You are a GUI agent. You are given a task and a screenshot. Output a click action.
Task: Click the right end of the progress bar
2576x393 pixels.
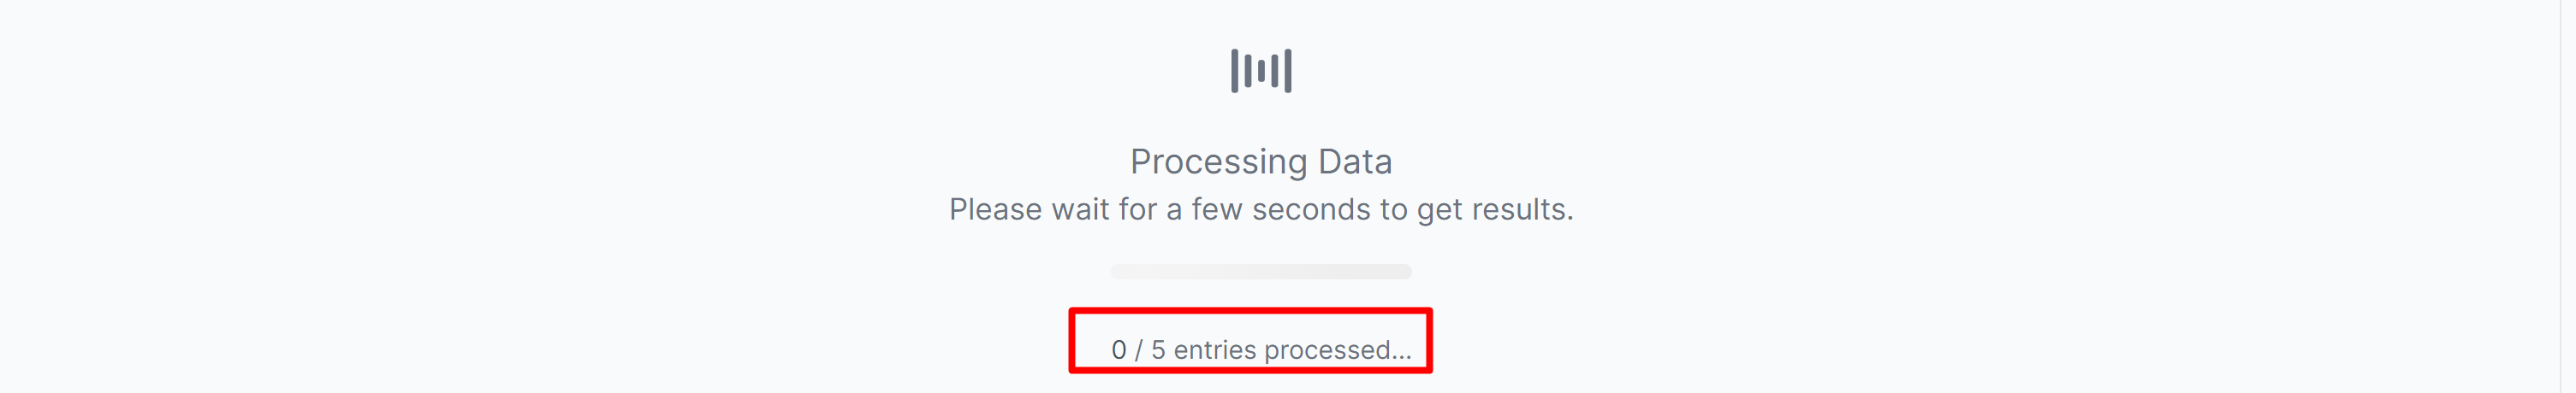1405,272
